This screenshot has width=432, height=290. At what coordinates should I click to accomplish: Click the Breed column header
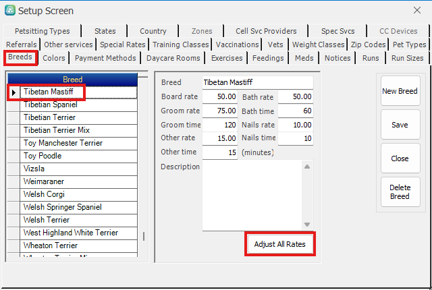72,80
